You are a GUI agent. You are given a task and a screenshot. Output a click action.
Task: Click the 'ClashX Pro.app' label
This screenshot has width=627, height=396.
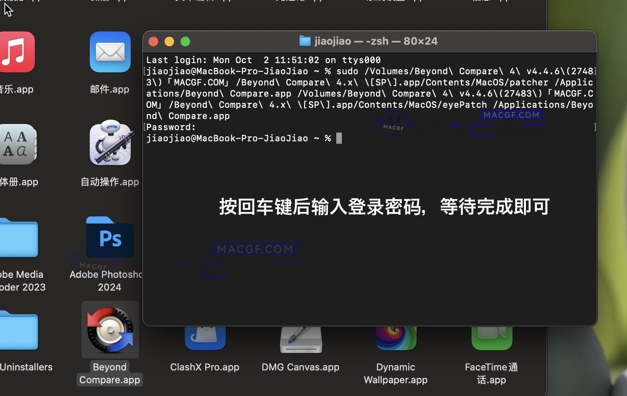pyautogui.click(x=205, y=367)
